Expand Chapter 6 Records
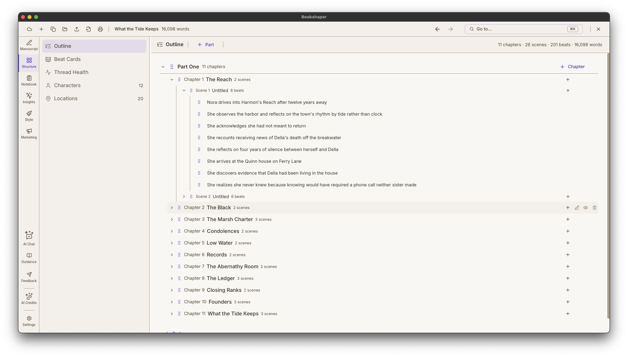Viewport: 628px width, 357px height. [x=172, y=255]
